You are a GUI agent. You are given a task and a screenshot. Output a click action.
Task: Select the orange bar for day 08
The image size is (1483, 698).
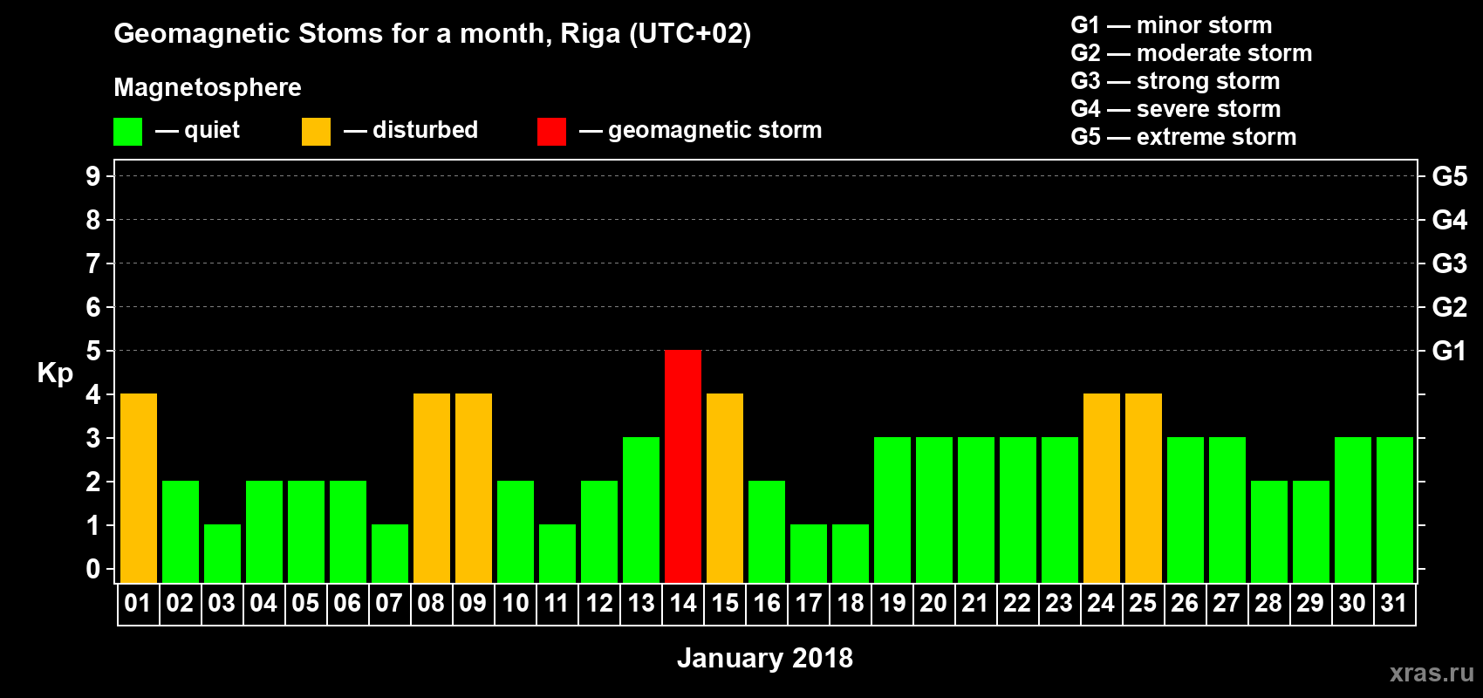coord(432,488)
